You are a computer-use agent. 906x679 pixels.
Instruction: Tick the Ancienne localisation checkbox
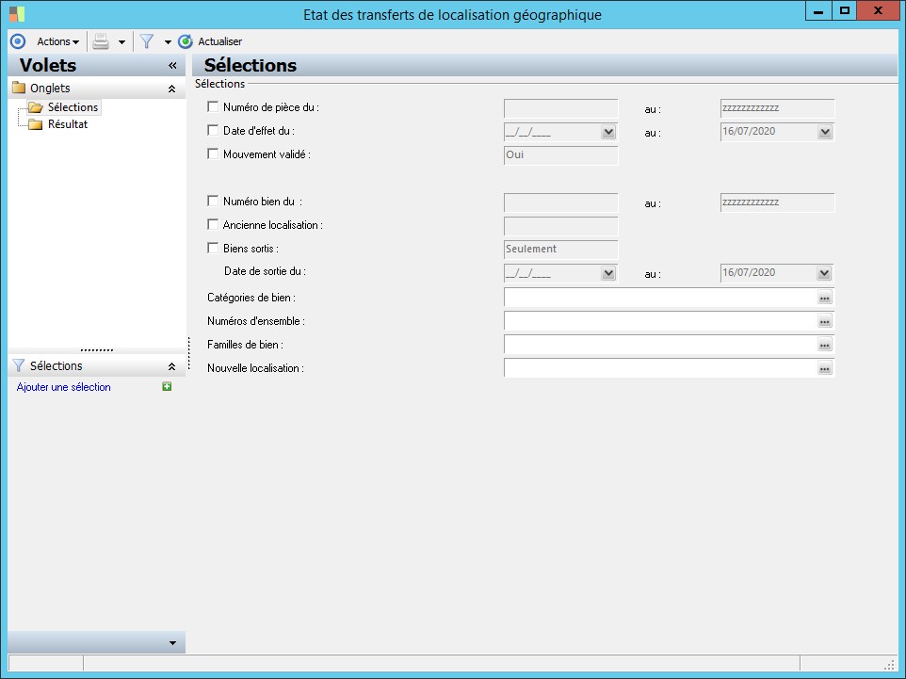[x=213, y=225]
